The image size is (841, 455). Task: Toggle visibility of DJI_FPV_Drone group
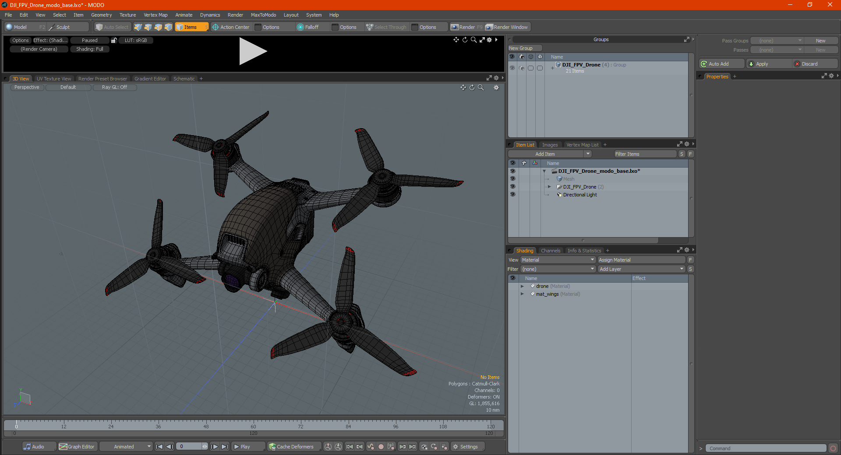(512, 68)
